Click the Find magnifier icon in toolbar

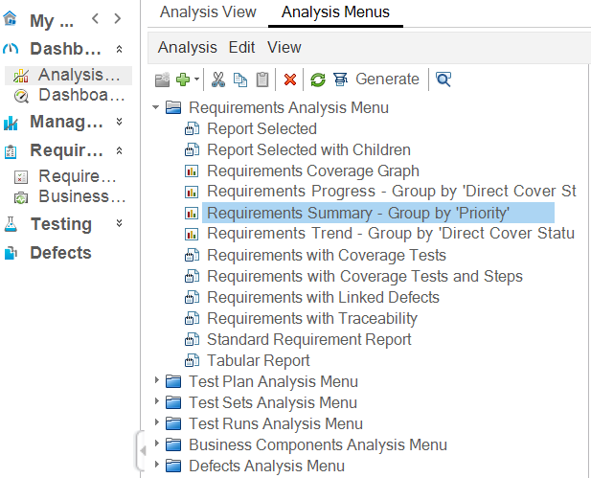coord(443,80)
